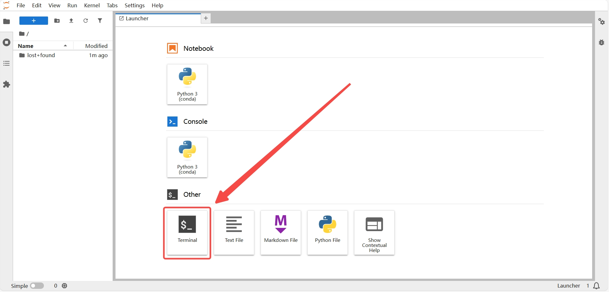Click the '1m ago' modified time
Viewport: 609px width, 292px height.
(x=98, y=55)
